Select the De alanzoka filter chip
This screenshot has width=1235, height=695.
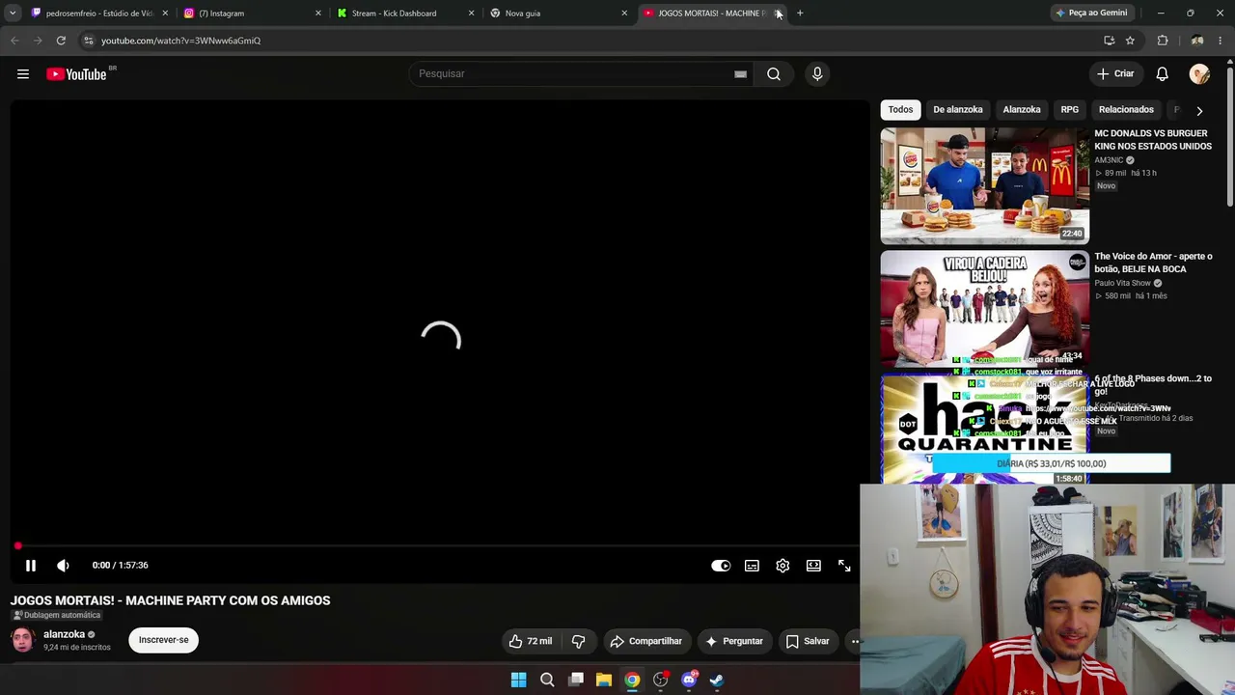point(958,110)
